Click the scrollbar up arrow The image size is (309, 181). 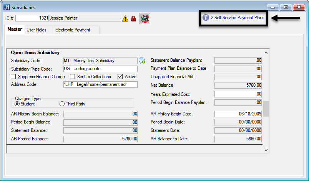266,53
